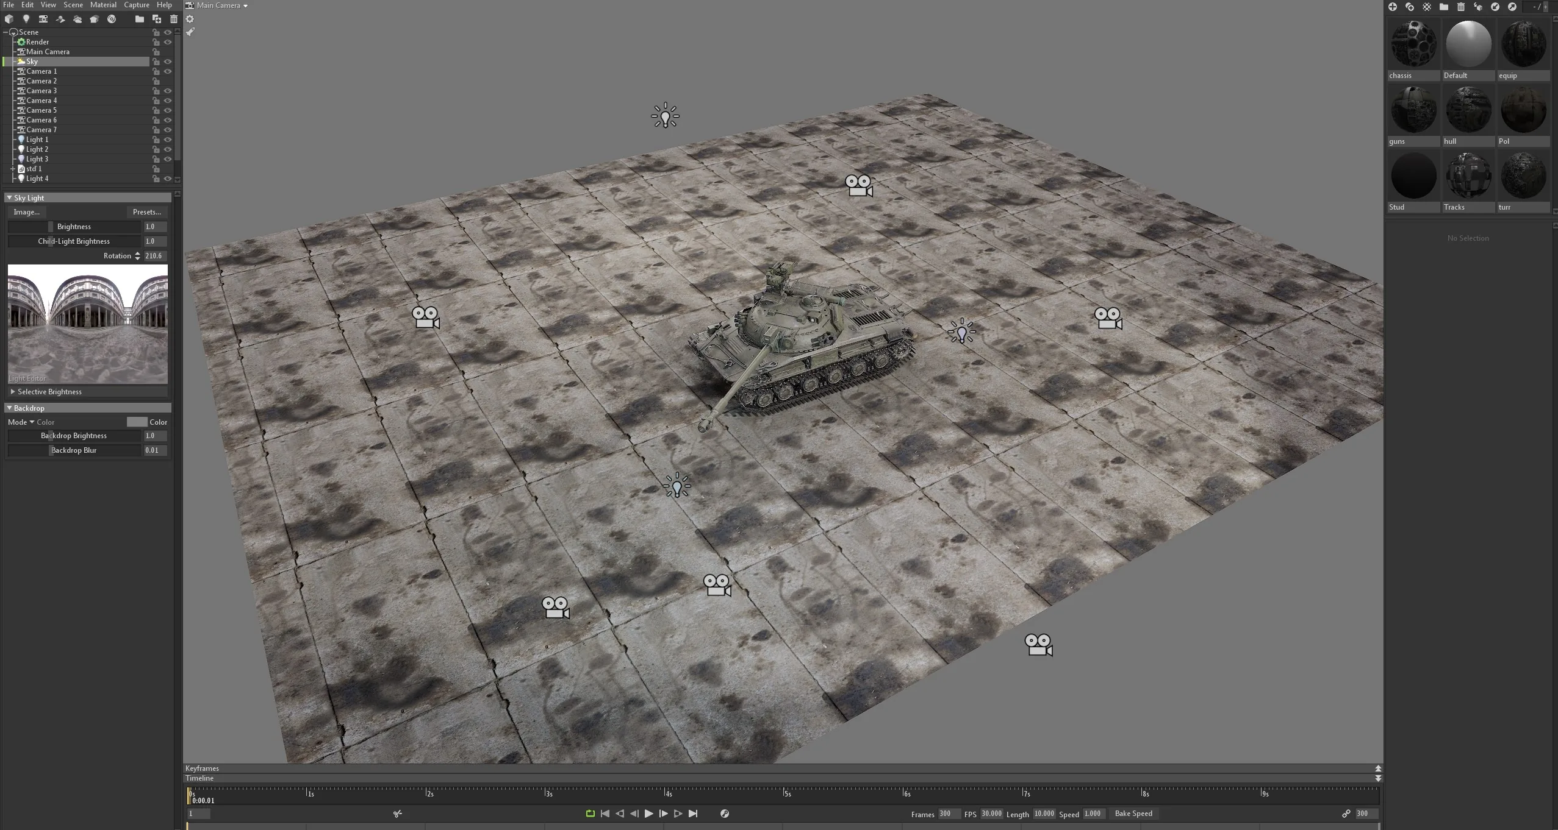Image resolution: width=1558 pixels, height=830 pixels.
Task: Play the animation timeline
Action: (x=649, y=814)
